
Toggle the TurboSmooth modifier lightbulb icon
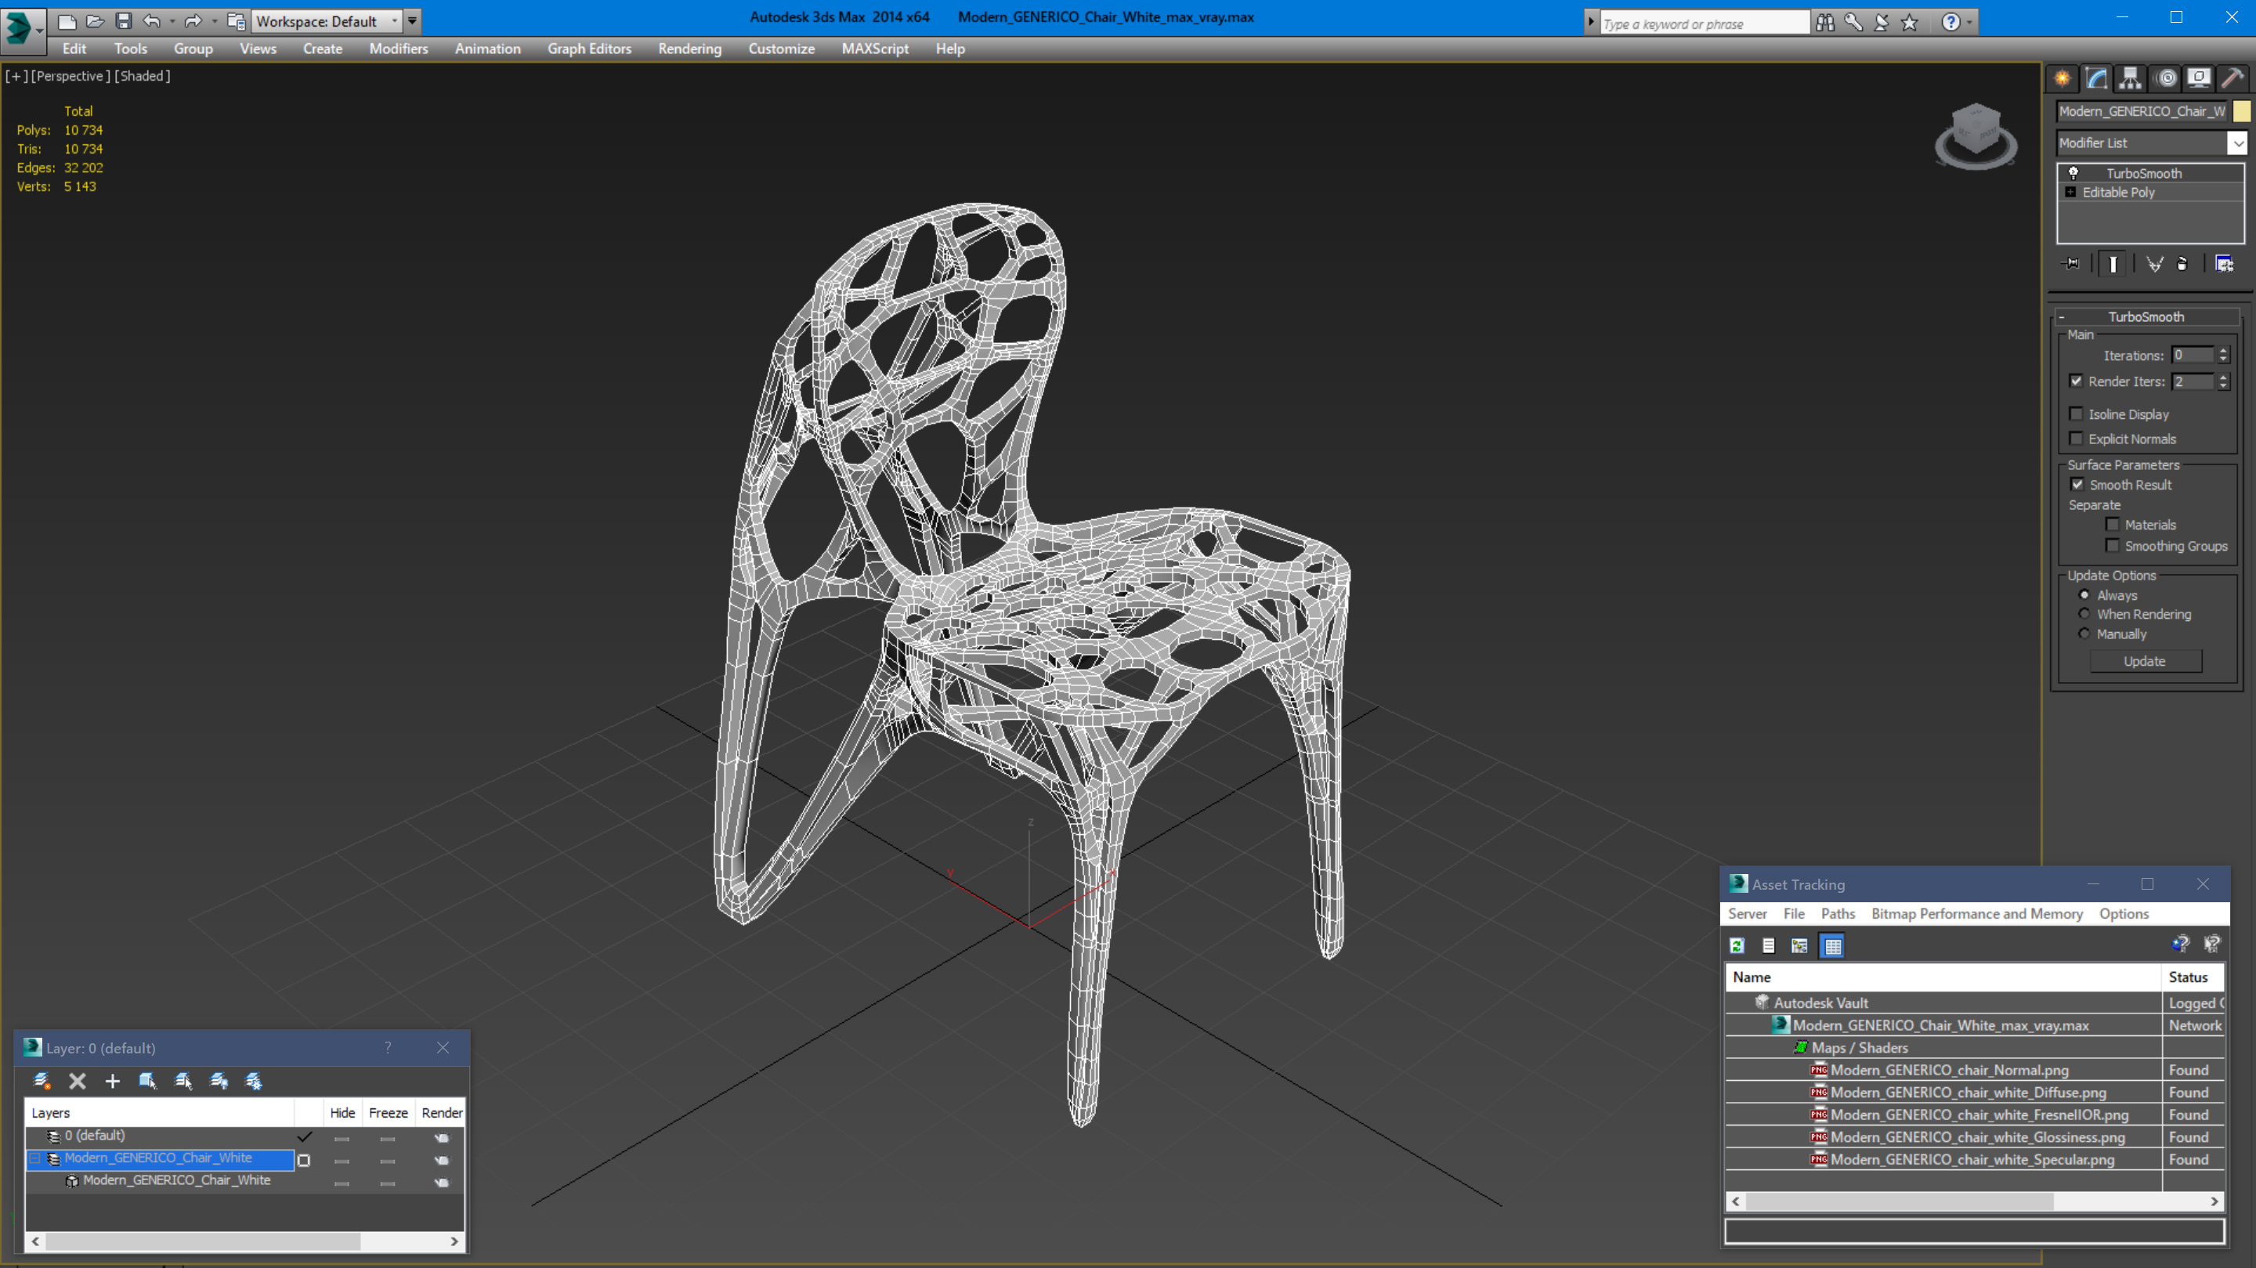pos(2073,173)
